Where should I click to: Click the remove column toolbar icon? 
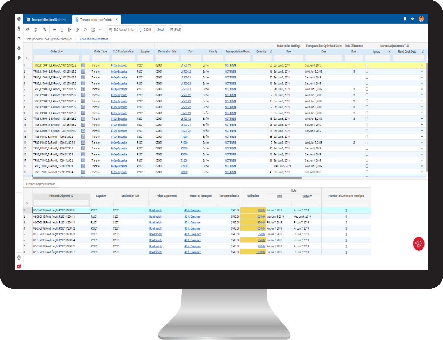[78, 29]
